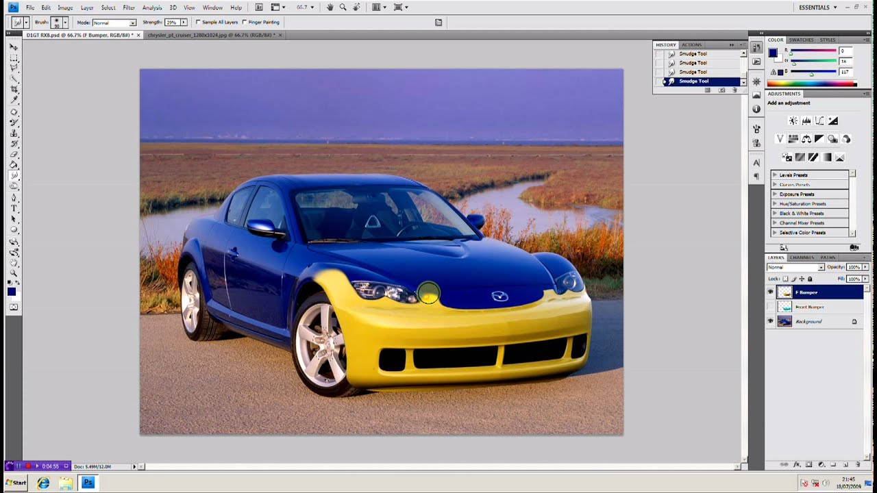
Task: Click the foreground color in toolbox
Action: [12, 292]
